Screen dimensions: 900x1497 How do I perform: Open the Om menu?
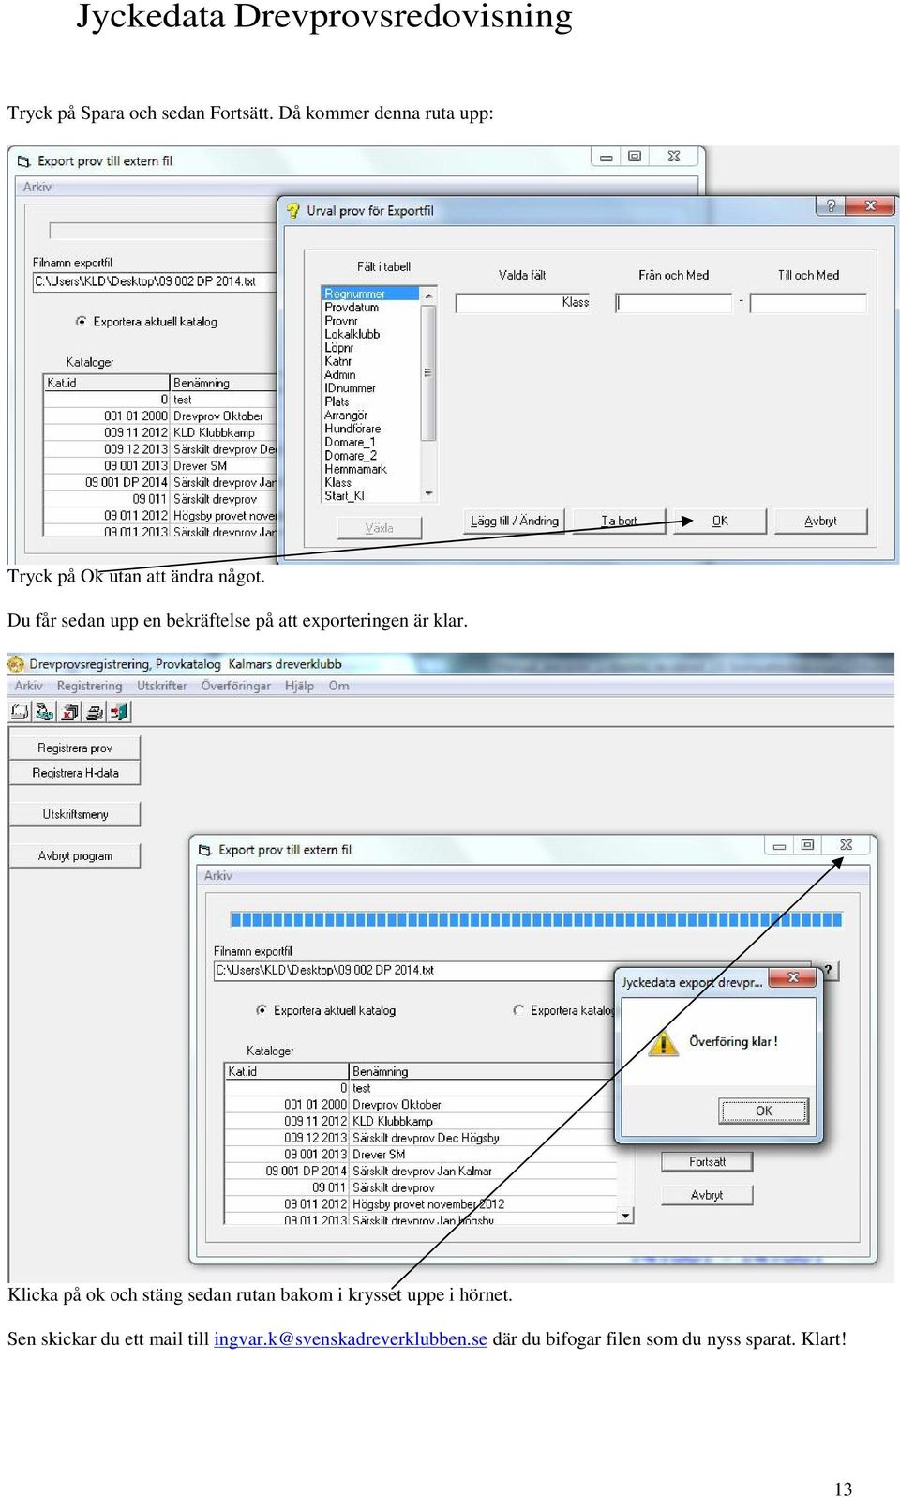coord(339,686)
